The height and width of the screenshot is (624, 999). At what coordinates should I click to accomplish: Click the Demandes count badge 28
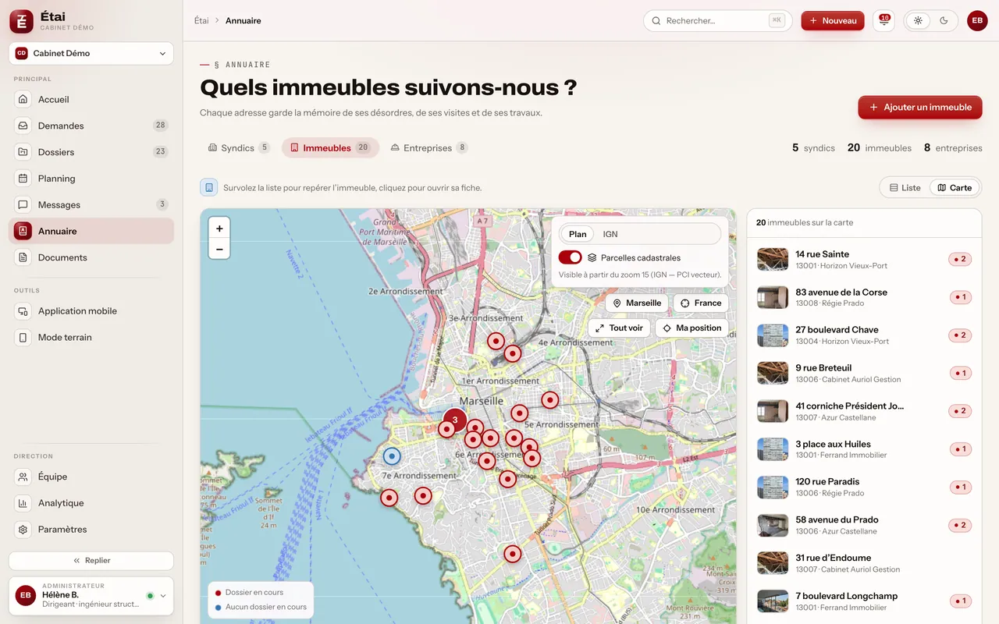(160, 126)
